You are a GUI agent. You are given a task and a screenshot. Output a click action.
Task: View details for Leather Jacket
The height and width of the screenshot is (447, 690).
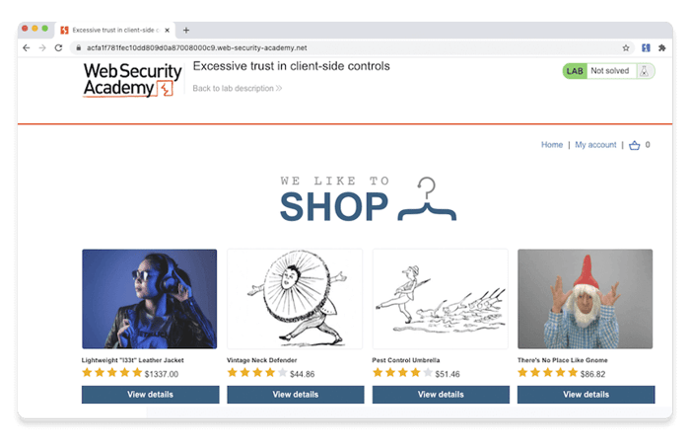150,395
